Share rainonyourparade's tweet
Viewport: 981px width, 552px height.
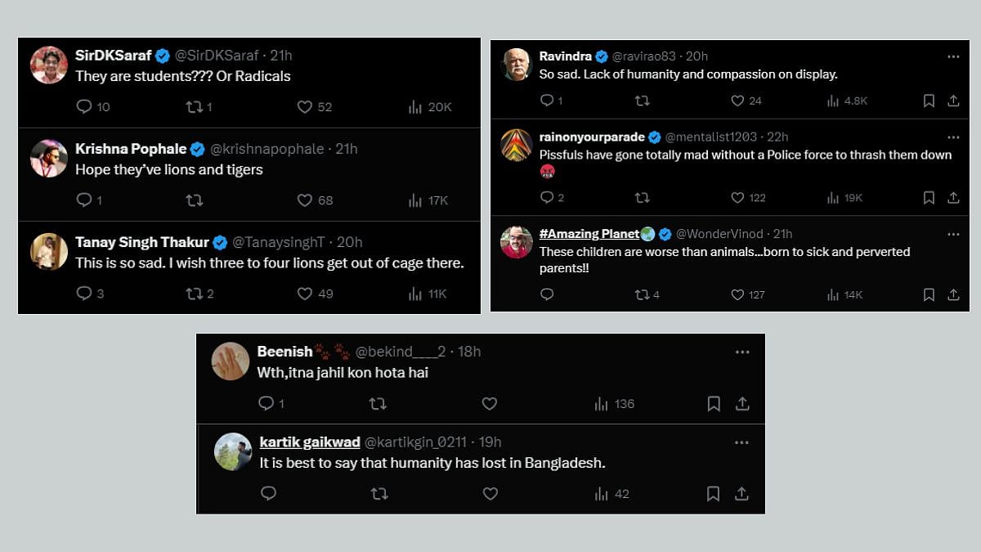pyautogui.click(x=953, y=197)
